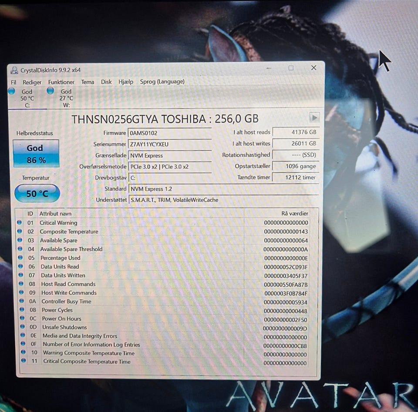Click the Understøttet features field
Image resolution: width=418 pixels, height=412 pixels.
tap(223, 199)
